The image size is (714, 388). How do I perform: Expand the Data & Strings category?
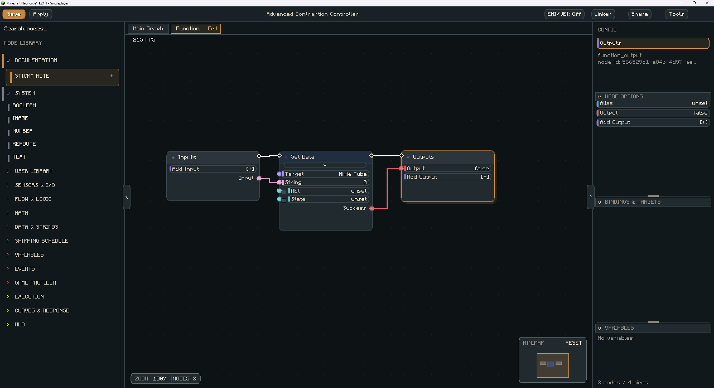pyautogui.click(x=8, y=227)
